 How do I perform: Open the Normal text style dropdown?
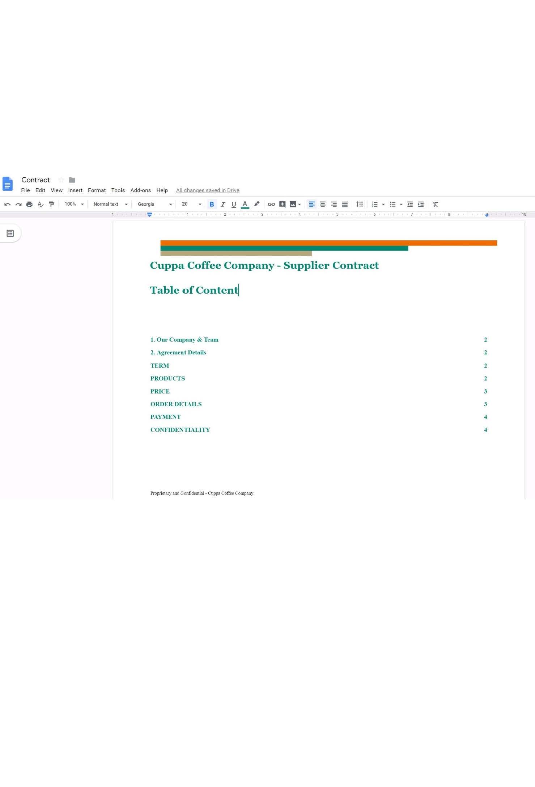click(111, 204)
